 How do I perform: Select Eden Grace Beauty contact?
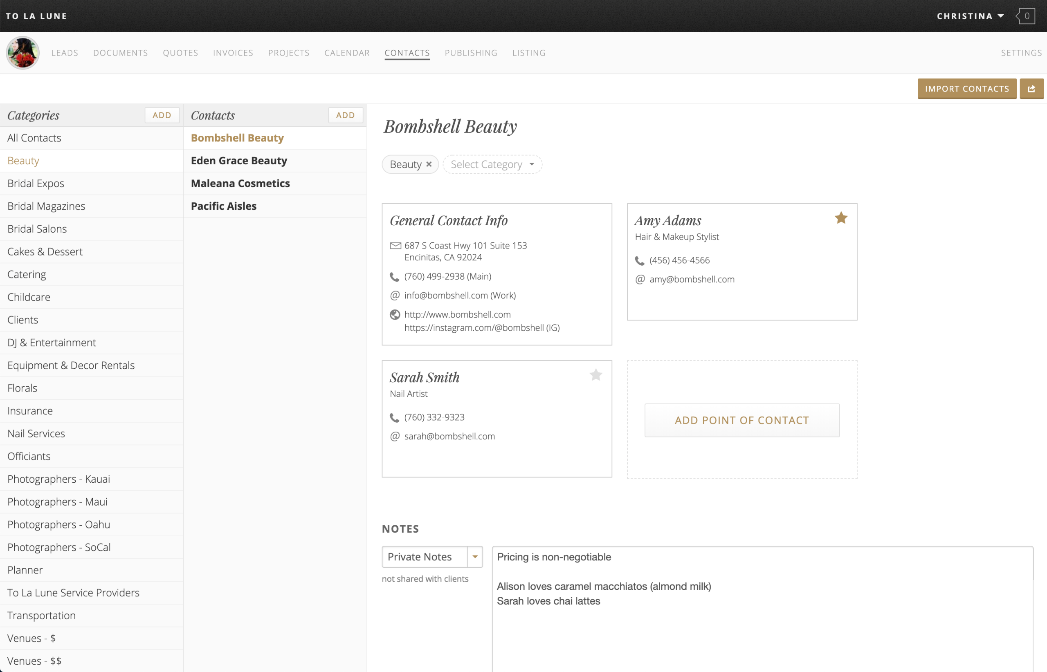[x=274, y=161]
